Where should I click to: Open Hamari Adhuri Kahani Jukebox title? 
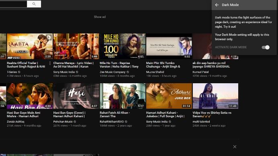[x=165, y=115]
